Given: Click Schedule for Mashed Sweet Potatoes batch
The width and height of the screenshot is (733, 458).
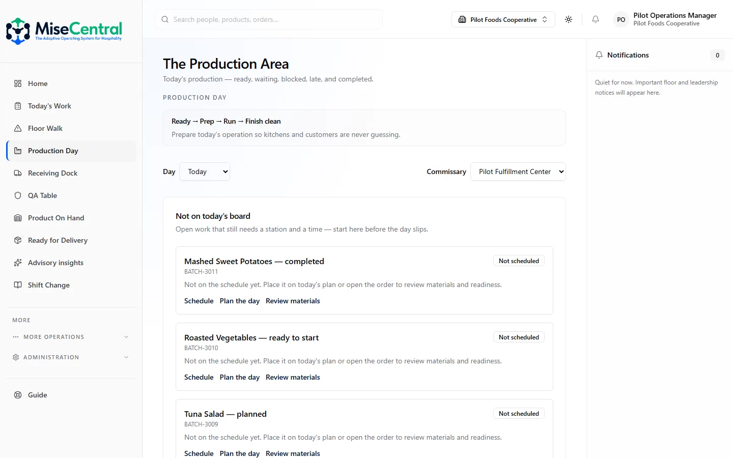Looking at the screenshot, I should pos(199,301).
